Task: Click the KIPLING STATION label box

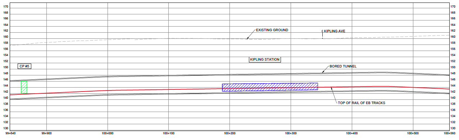Action: click(x=265, y=60)
